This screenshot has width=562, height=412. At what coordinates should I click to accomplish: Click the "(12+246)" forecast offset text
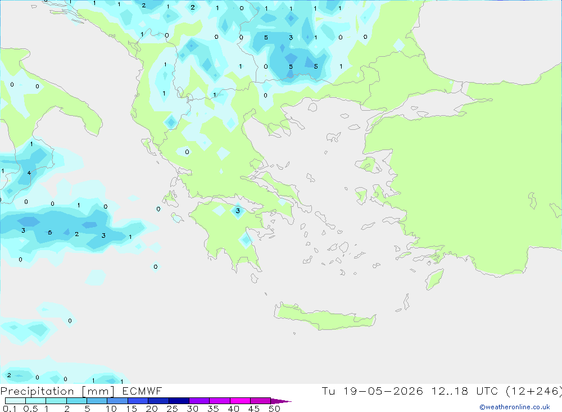pyautogui.click(x=534, y=391)
